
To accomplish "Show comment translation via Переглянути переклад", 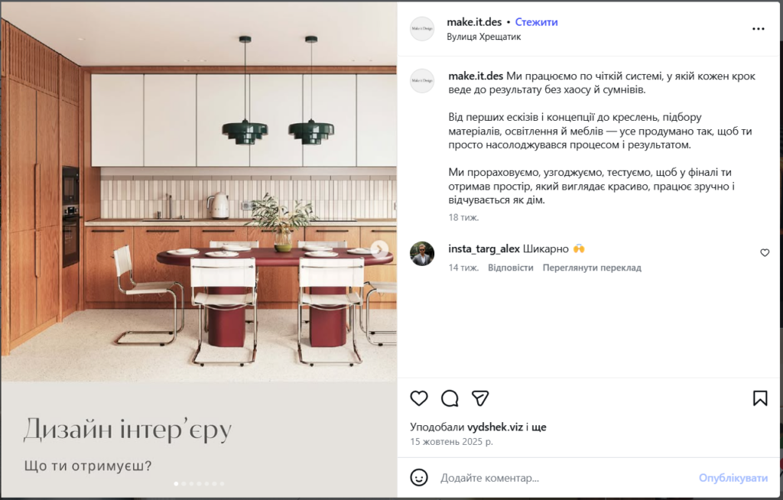I will 592,268.
